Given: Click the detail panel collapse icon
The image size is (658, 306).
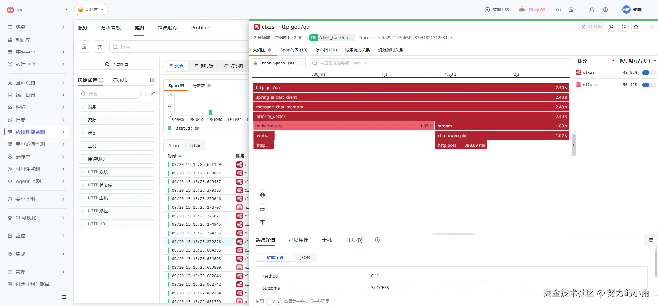Looking at the screenshot, I should point(651,240).
